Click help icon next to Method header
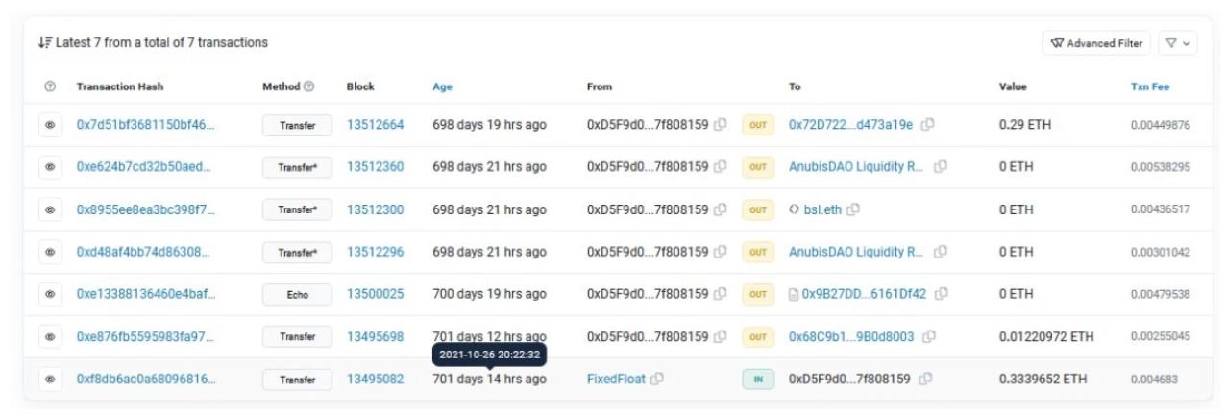The height and width of the screenshot is (417, 1226). tap(308, 86)
